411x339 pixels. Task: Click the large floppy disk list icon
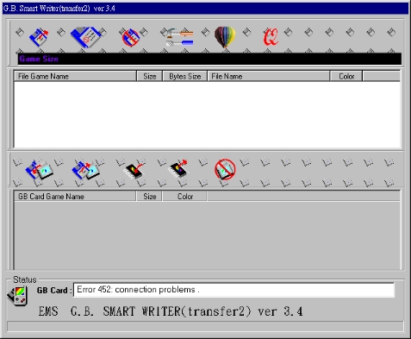click(x=86, y=37)
